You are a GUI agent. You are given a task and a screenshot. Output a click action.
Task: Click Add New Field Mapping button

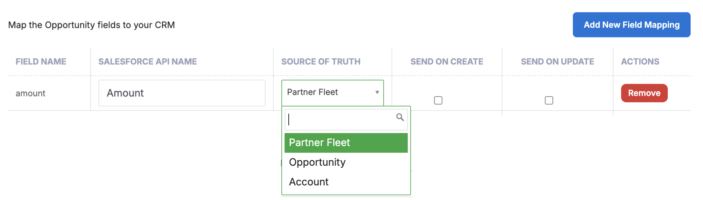632,25
